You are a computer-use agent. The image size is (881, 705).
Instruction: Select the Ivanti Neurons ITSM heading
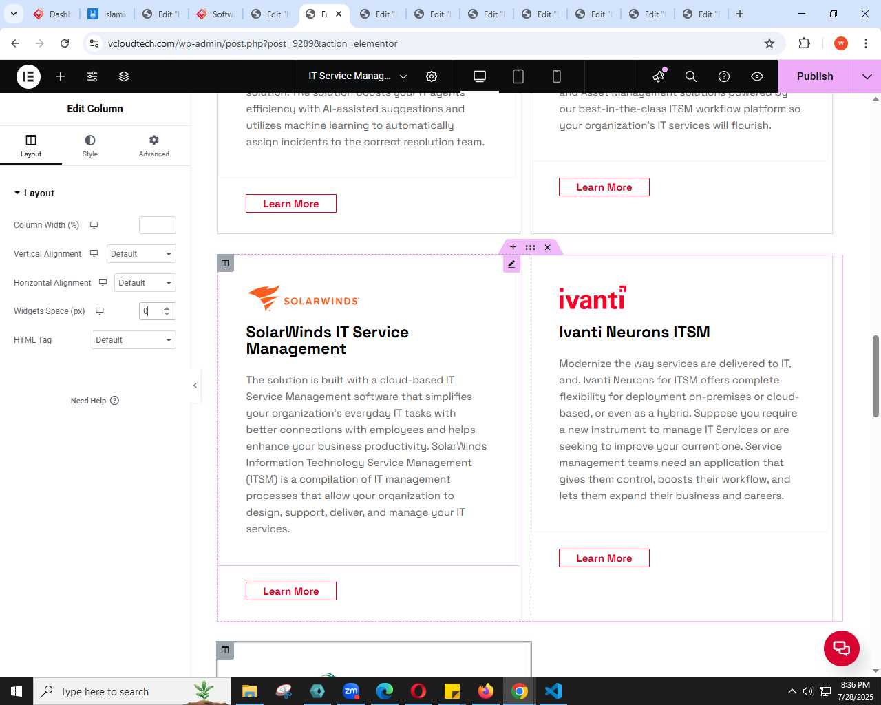(x=635, y=332)
